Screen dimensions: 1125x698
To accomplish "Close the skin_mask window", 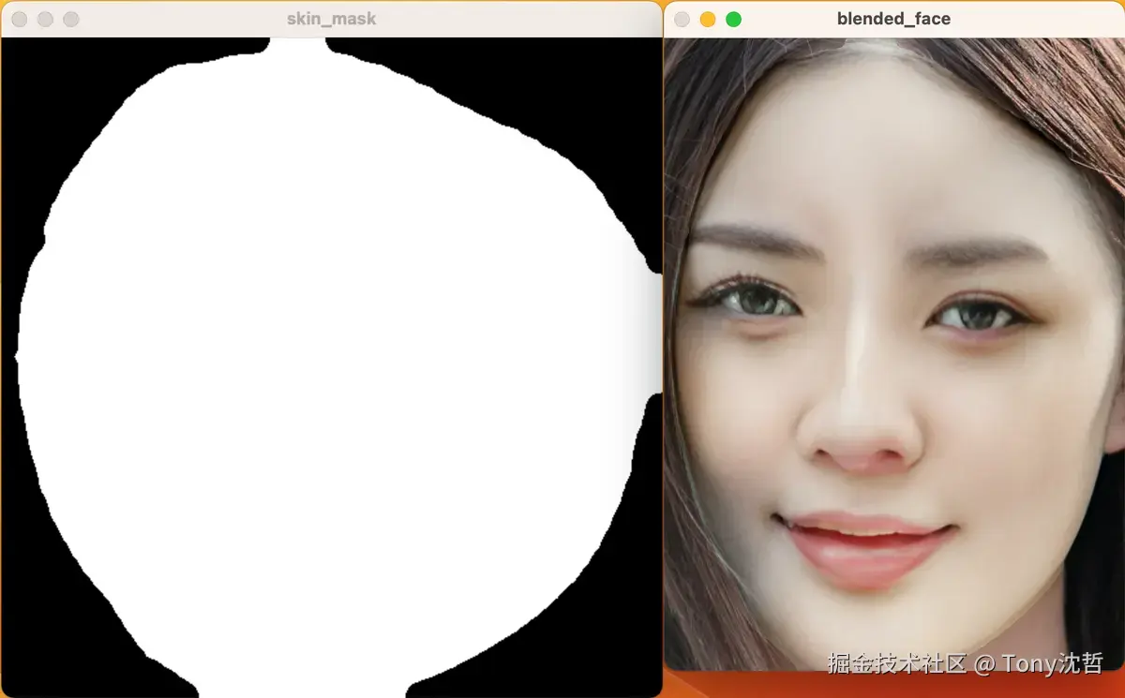I will [x=19, y=19].
